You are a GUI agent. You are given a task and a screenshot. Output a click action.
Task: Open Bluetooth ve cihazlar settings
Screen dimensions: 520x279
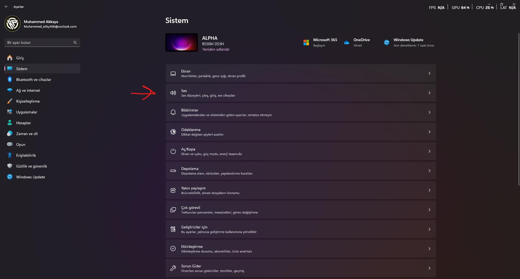tap(42, 79)
